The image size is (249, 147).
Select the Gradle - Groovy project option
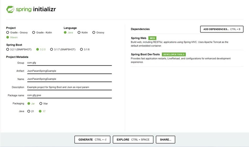coord(8,33)
